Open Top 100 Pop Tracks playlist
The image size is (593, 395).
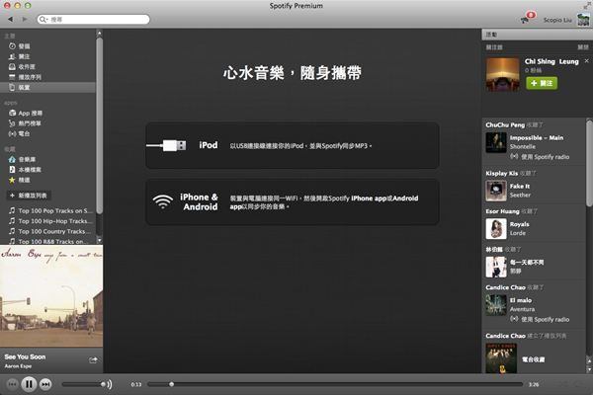point(51,210)
